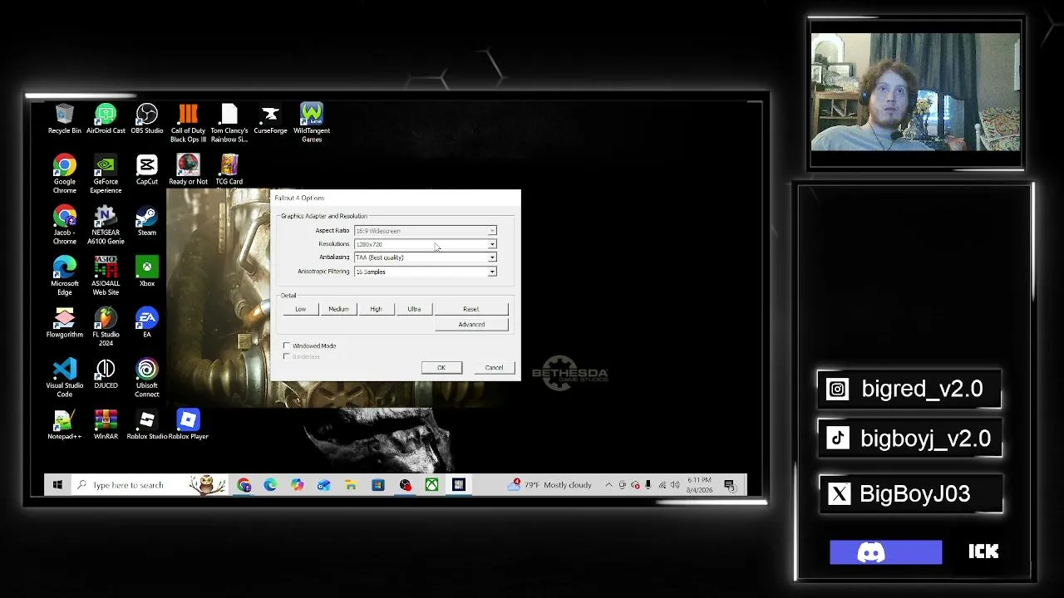This screenshot has height=598, width=1064.
Task: Select WildTangent Games shortcut
Action: coord(312,123)
